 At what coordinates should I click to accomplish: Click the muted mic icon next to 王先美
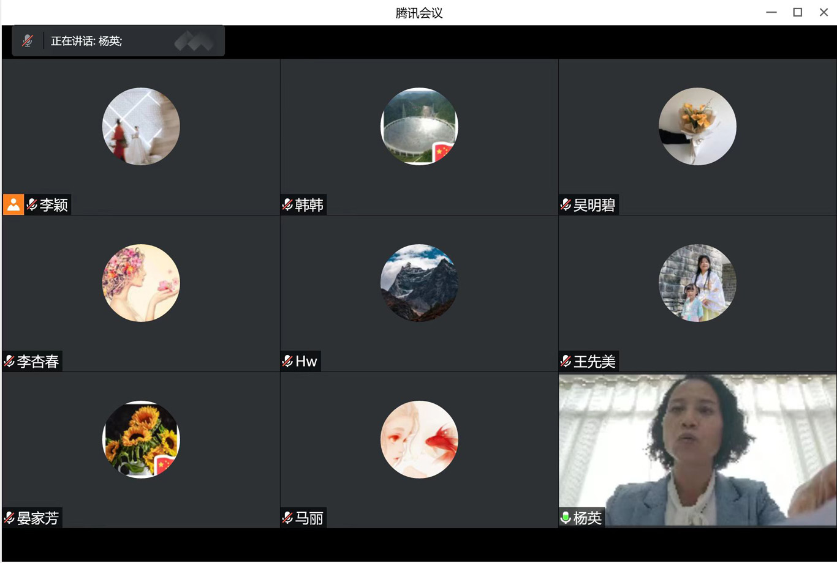click(566, 361)
